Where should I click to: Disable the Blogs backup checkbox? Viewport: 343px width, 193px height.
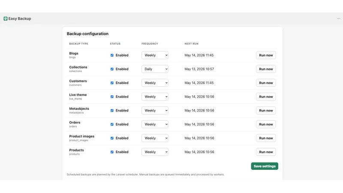tap(112, 55)
